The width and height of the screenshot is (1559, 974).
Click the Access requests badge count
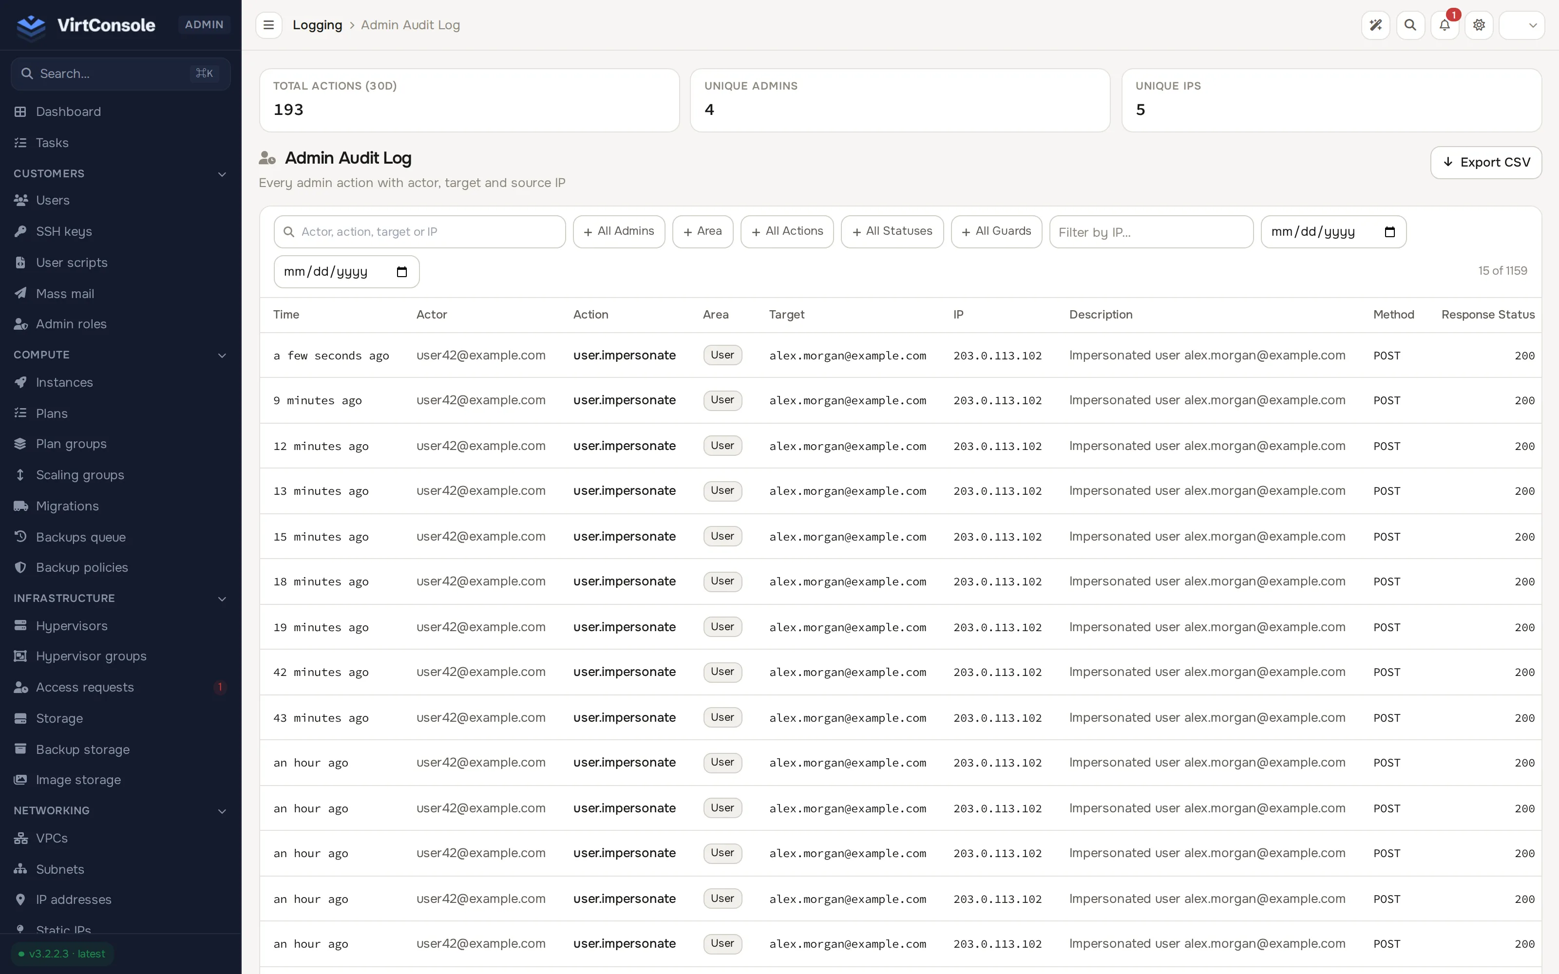(220, 687)
